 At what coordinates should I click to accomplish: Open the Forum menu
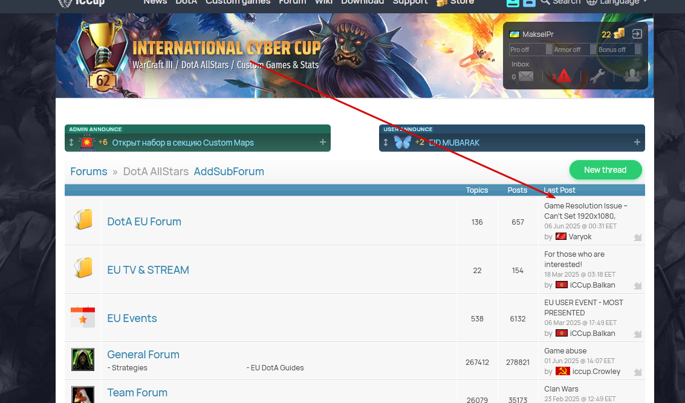pos(292,2)
